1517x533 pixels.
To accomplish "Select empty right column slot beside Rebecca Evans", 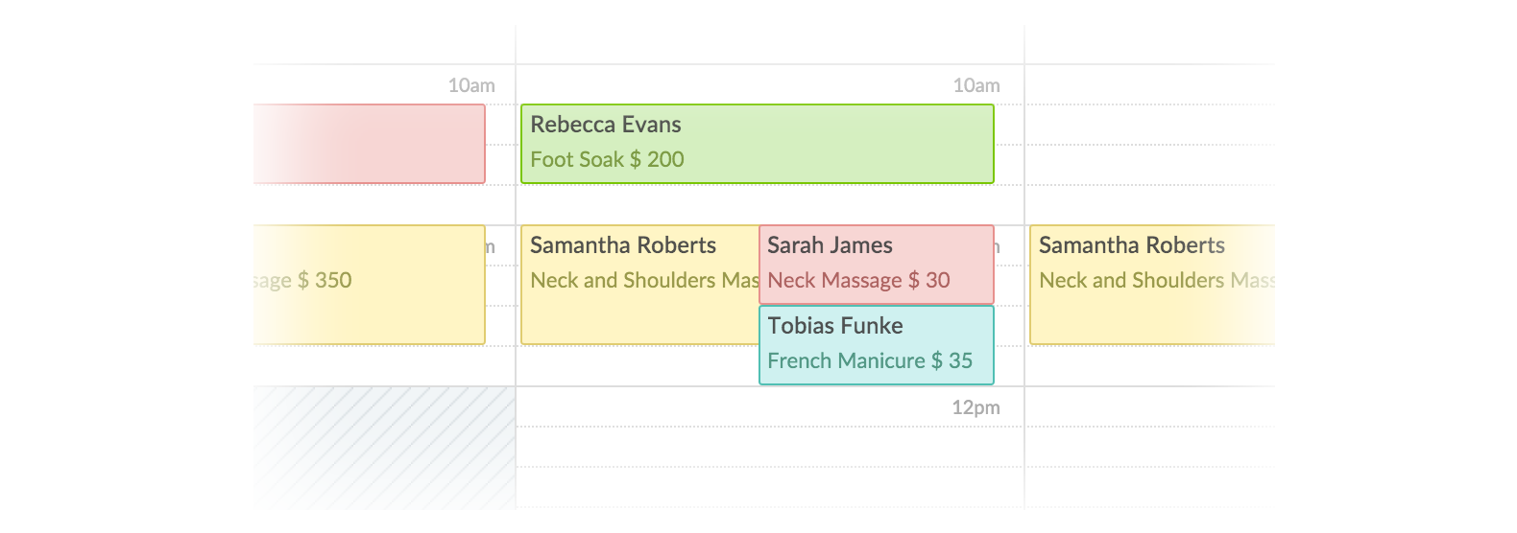I will [1148, 143].
